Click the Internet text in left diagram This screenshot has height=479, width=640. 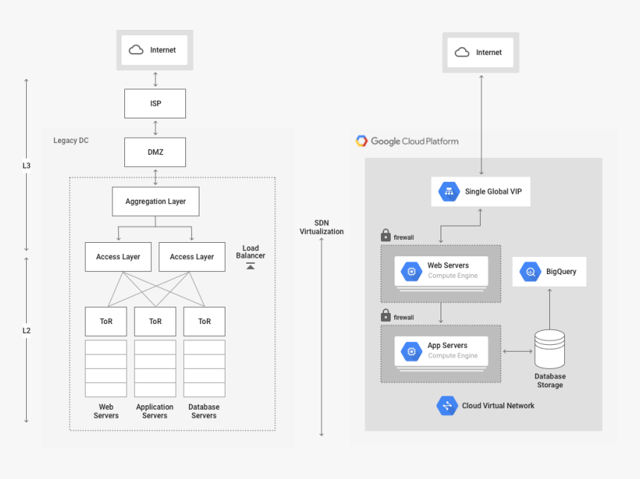coord(163,50)
